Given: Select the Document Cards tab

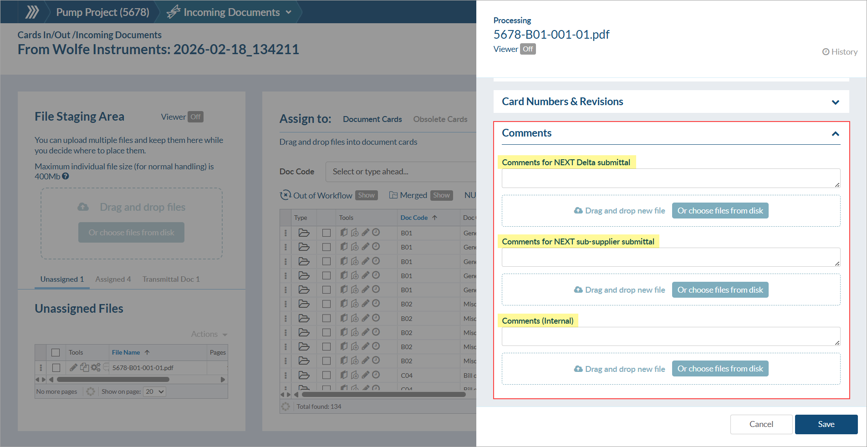Looking at the screenshot, I should (372, 119).
